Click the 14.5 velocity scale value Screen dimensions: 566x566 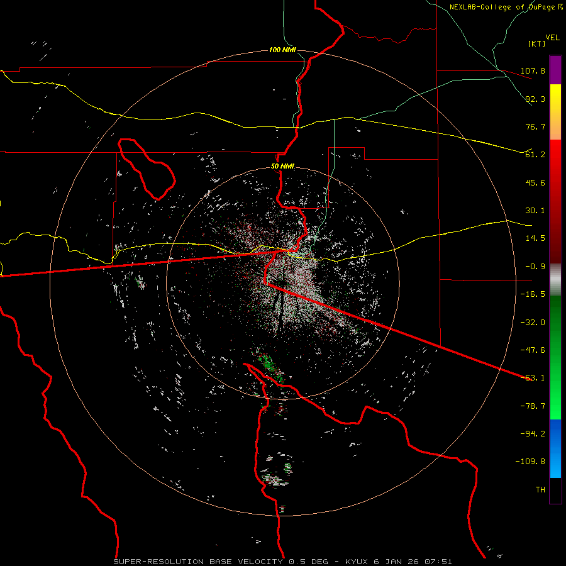tap(535, 238)
